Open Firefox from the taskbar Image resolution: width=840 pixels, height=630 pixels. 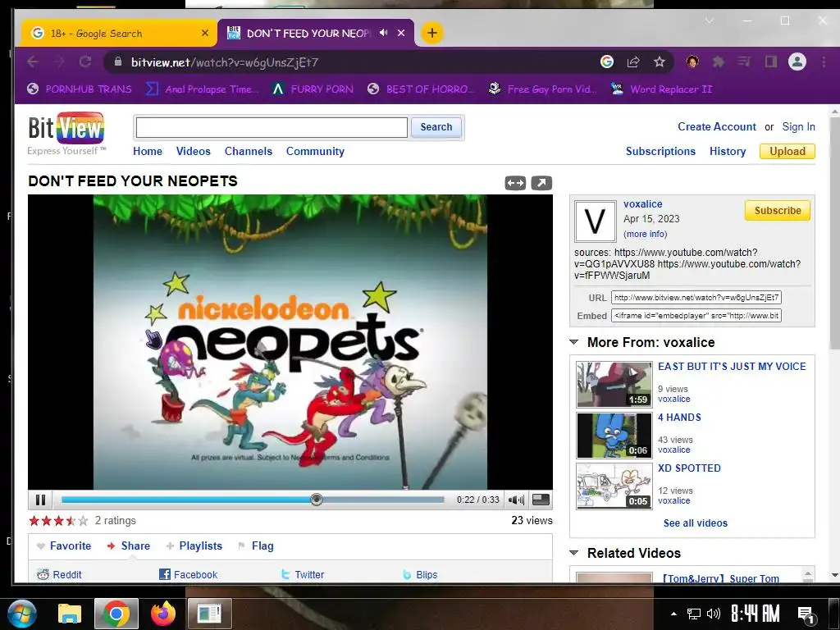pyautogui.click(x=163, y=614)
